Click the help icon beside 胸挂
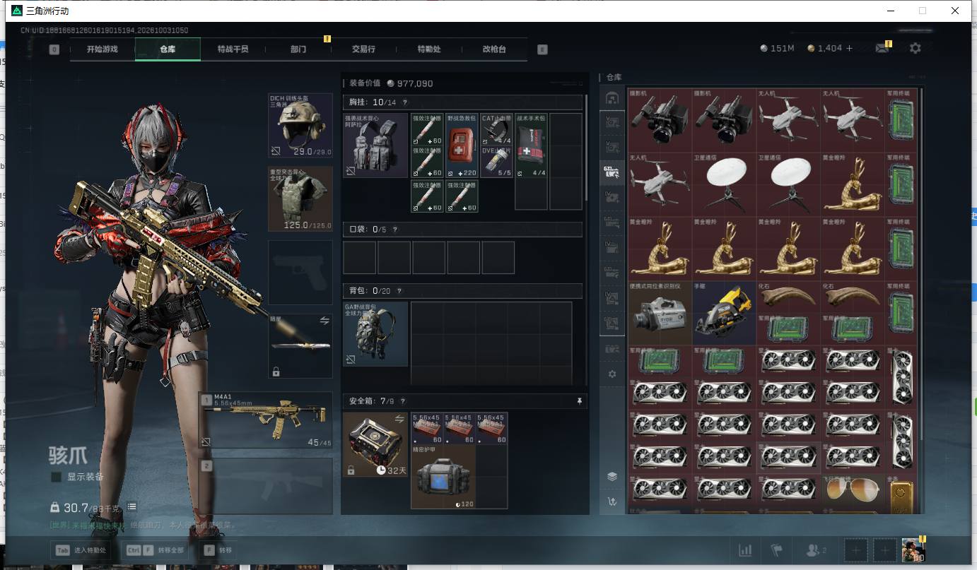977x570 pixels. (404, 102)
